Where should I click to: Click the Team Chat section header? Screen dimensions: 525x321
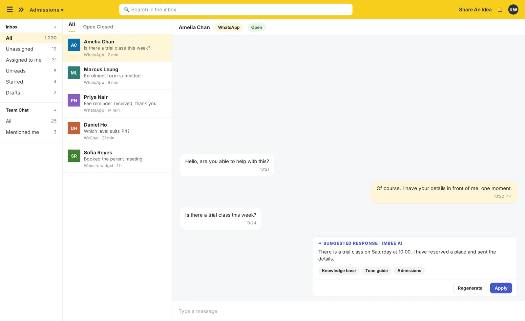click(x=17, y=110)
